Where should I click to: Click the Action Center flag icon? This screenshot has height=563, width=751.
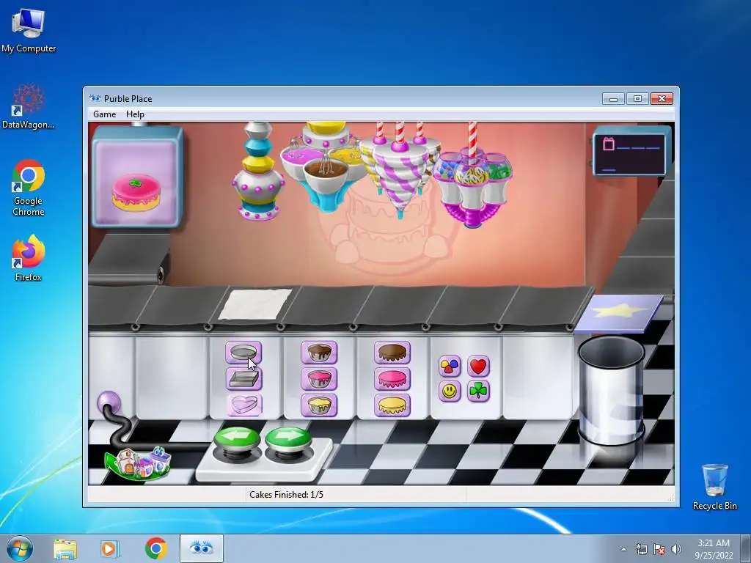point(659,549)
